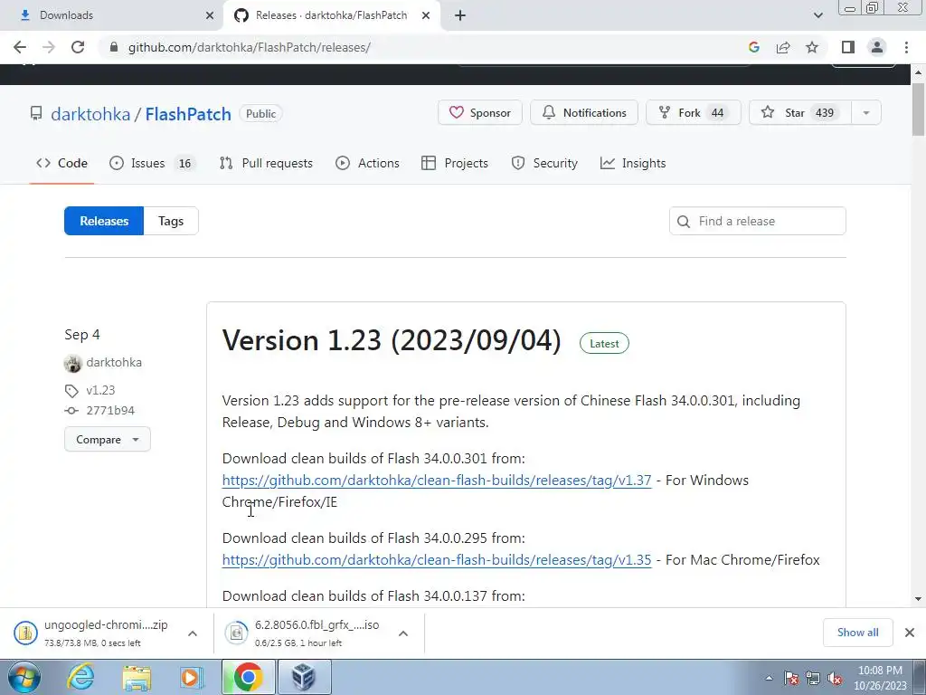This screenshot has width=926, height=695.
Task: Open the taskbar clock and date
Action: (x=880, y=678)
